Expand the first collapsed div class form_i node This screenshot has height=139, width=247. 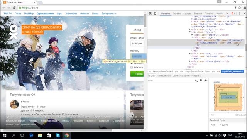[190, 29]
